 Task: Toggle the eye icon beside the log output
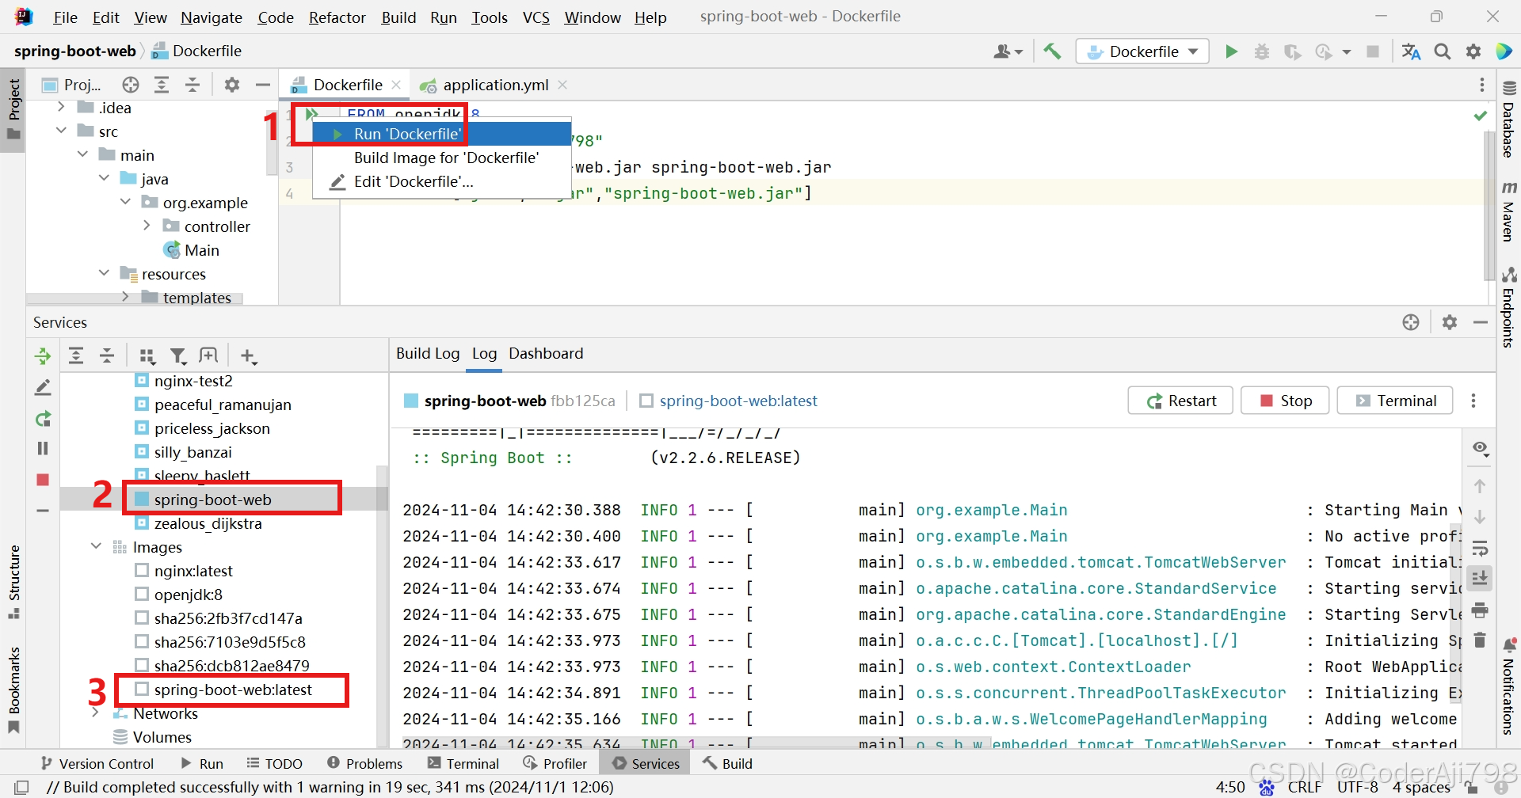(x=1480, y=448)
